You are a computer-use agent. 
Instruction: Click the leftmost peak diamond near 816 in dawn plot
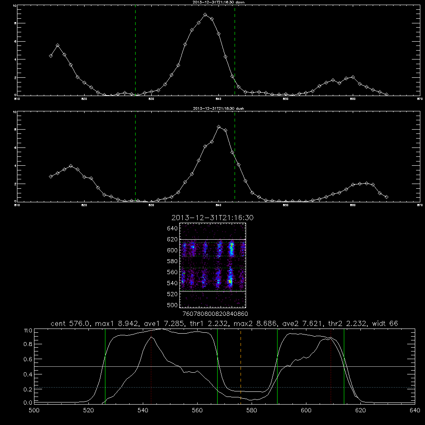pyautogui.click(x=57, y=45)
